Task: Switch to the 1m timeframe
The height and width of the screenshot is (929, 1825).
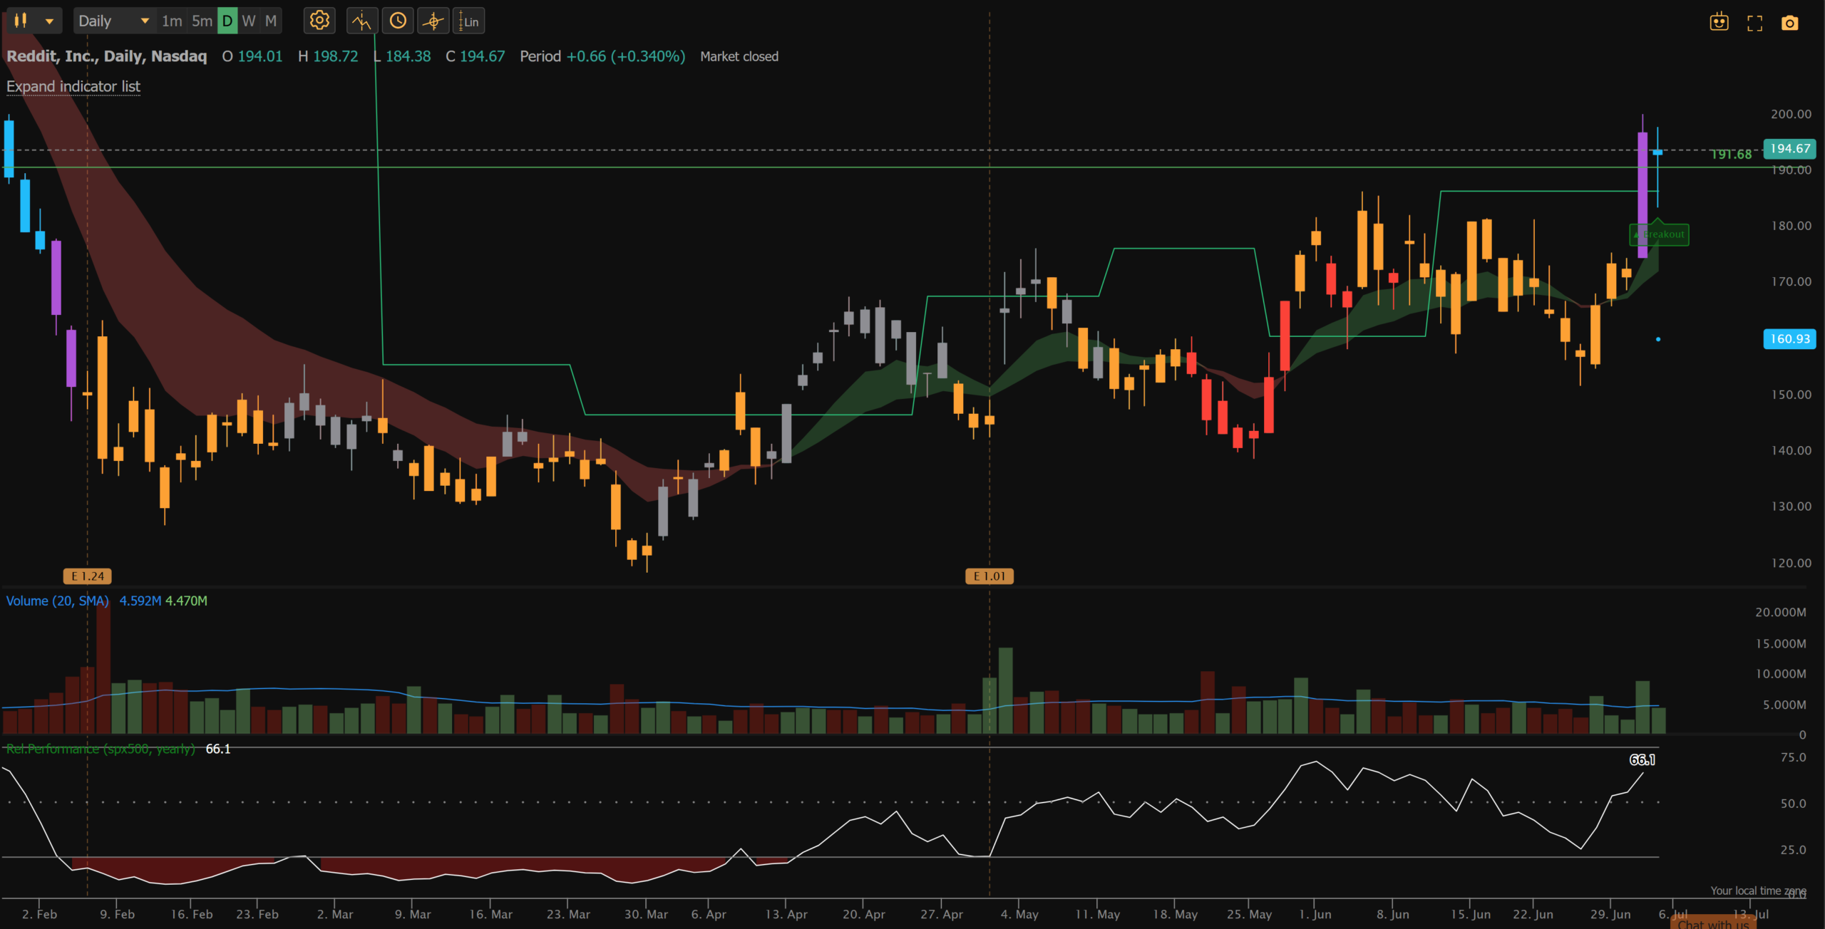Action: point(171,21)
